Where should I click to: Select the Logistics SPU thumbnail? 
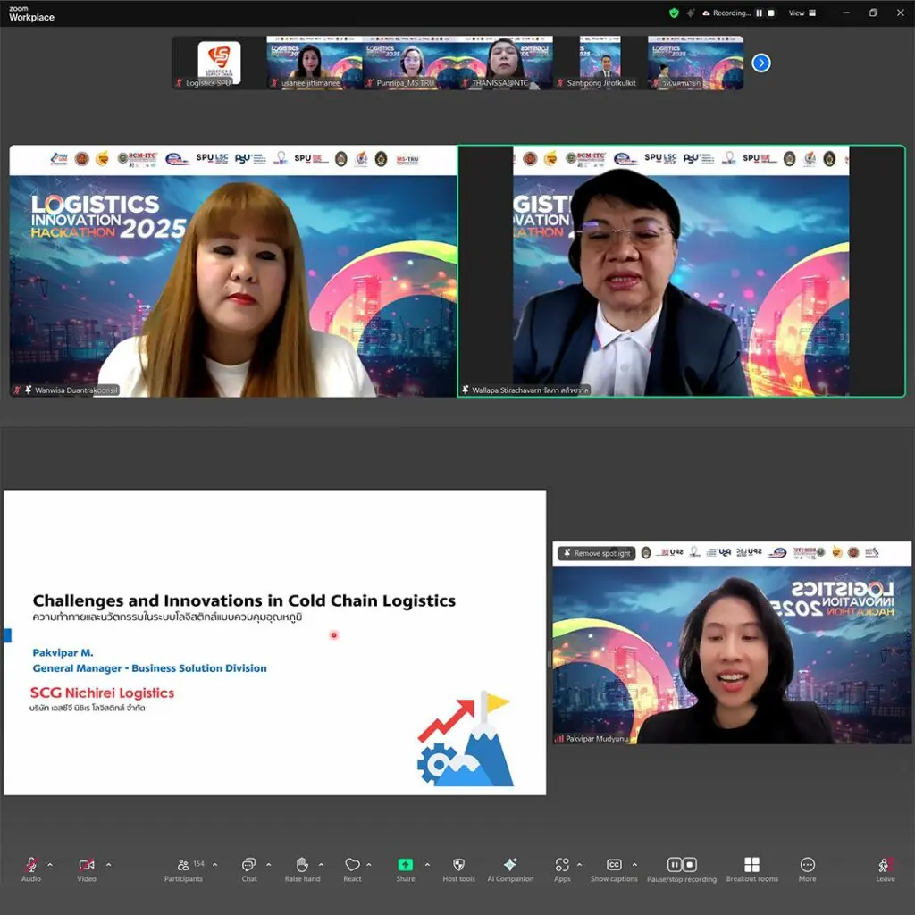click(x=219, y=63)
